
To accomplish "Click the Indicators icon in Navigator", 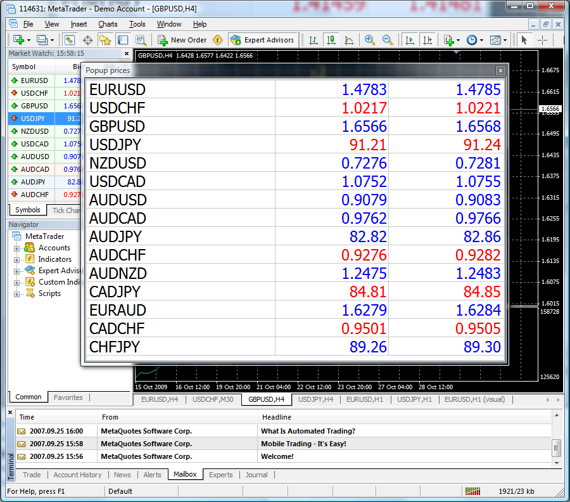I will click(29, 259).
